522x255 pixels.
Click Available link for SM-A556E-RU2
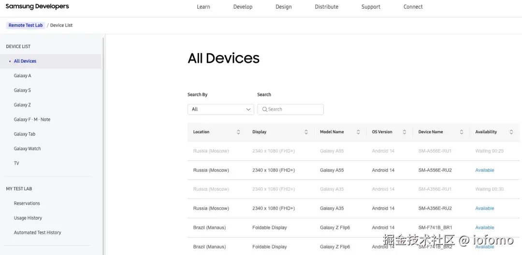tap(485, 170)
